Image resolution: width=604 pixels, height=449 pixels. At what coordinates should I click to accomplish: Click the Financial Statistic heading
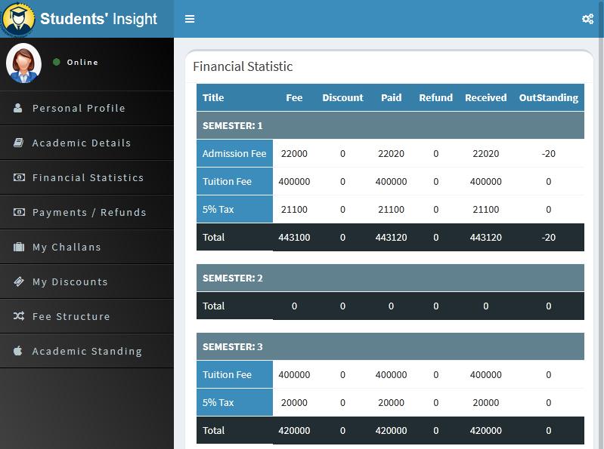pyautogui.click(x=243, y=66)
